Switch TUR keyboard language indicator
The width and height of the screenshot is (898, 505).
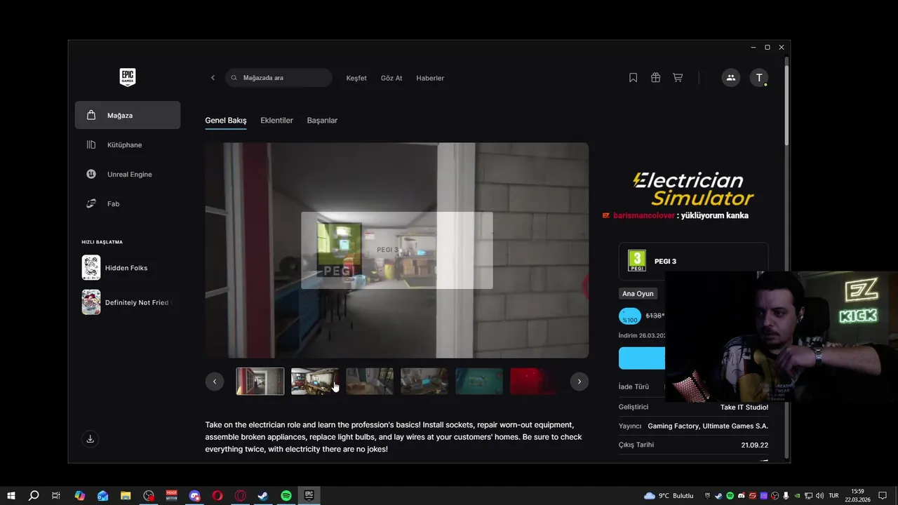(x=833, y=496)
